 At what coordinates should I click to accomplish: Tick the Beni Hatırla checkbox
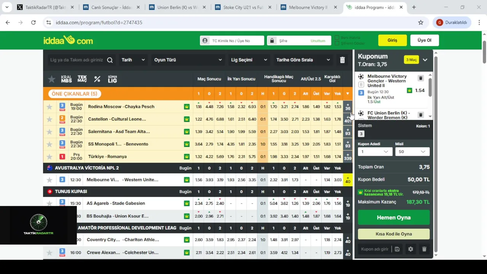click(x=337, y=38)
